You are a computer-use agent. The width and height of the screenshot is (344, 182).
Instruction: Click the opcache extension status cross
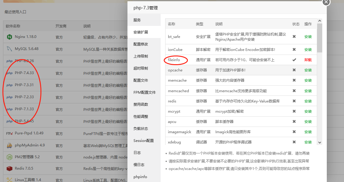point(294,70)
